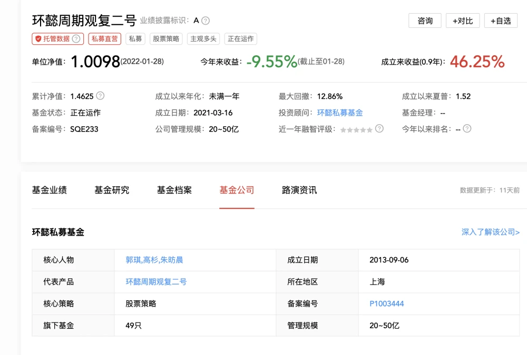Click 核心策略 table value 股票策略

coord(141,303)
